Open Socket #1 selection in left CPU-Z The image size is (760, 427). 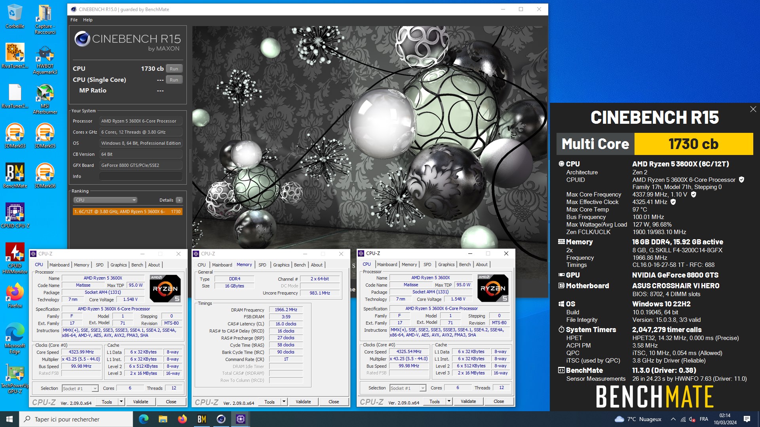tap(80, 388)
